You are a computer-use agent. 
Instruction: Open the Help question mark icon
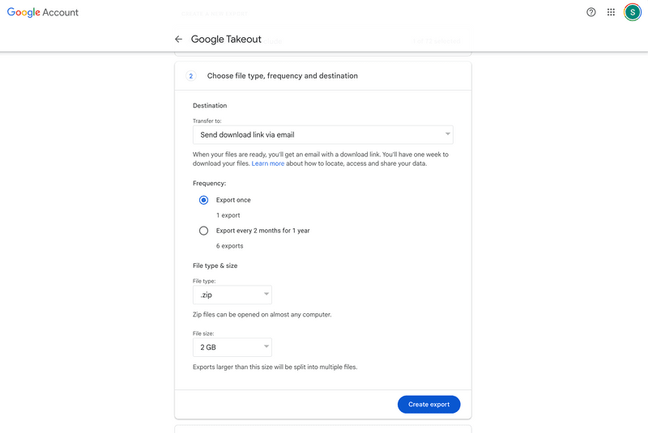591,12
